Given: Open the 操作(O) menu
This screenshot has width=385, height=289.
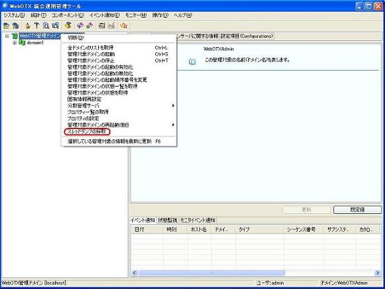Looking at the screenshot, I should (160, 15).
